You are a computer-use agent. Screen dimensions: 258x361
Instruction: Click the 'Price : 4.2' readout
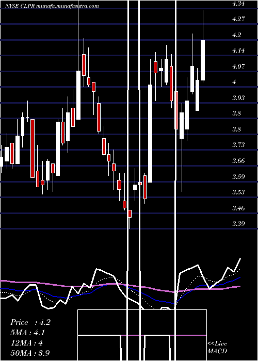pyautogui.click(x=30, y=322)
